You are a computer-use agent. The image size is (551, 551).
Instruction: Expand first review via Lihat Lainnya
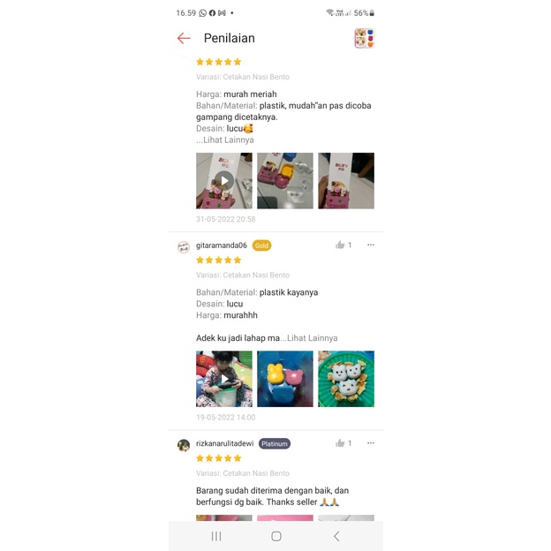pos(229,140)
